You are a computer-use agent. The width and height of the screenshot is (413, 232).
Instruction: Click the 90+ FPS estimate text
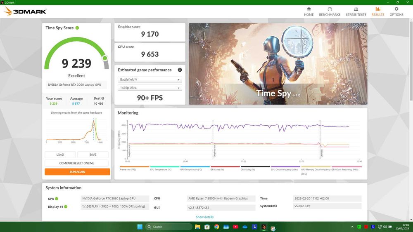pos(150,98)
